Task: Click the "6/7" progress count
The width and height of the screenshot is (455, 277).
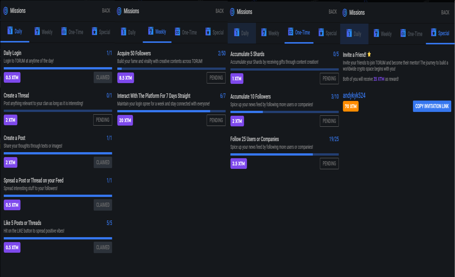Action: click(x=223, y=96)
